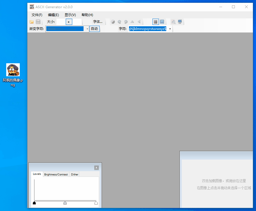This screenshot has width=256, height=211.
Task: Minimize the ASCII Generator window
Action: click(221, 7)
